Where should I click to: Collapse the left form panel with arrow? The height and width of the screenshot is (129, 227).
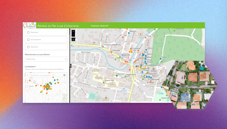tap(71, 66)
